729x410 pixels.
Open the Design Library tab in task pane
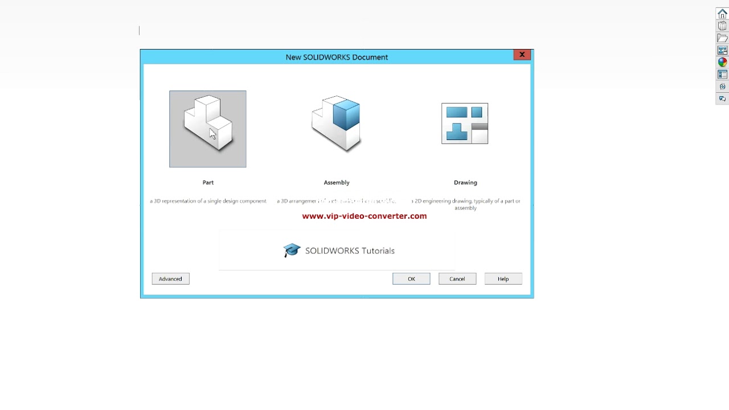[x=722, y=26]
